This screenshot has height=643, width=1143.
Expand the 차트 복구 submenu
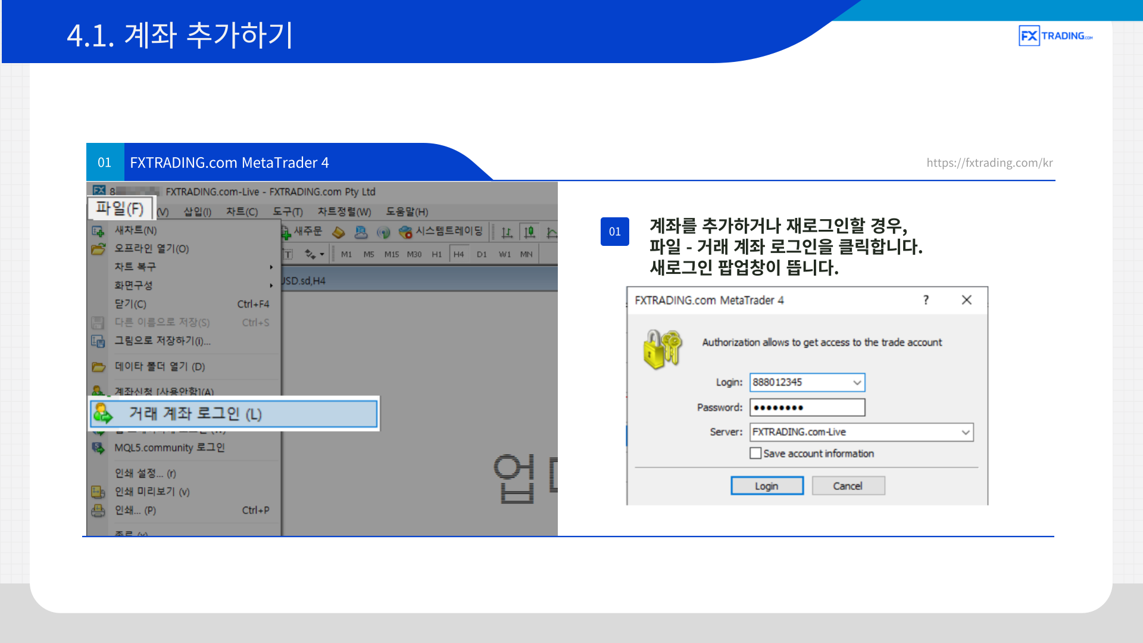click(x=184, y=267)
